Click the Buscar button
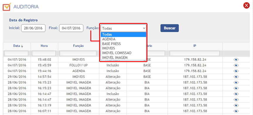The height and width of the screenshot is (115, 253). pyautogui.click(x=170, y=28)
